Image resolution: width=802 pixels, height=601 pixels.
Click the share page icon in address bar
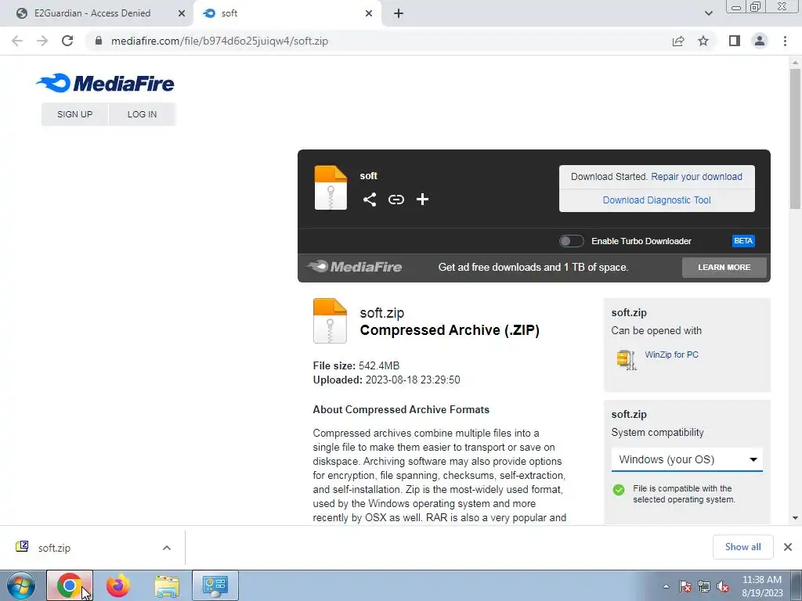pyautogui.click(x=678, y=41)
